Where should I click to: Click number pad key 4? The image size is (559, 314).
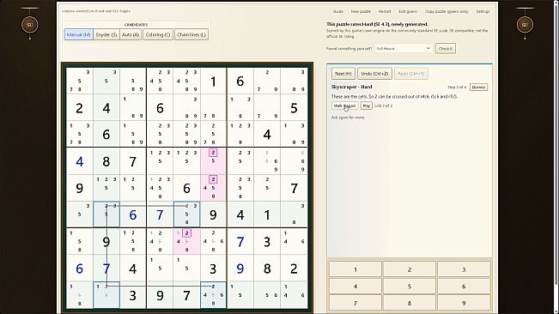pyautogui.click(x=355, y=287)
